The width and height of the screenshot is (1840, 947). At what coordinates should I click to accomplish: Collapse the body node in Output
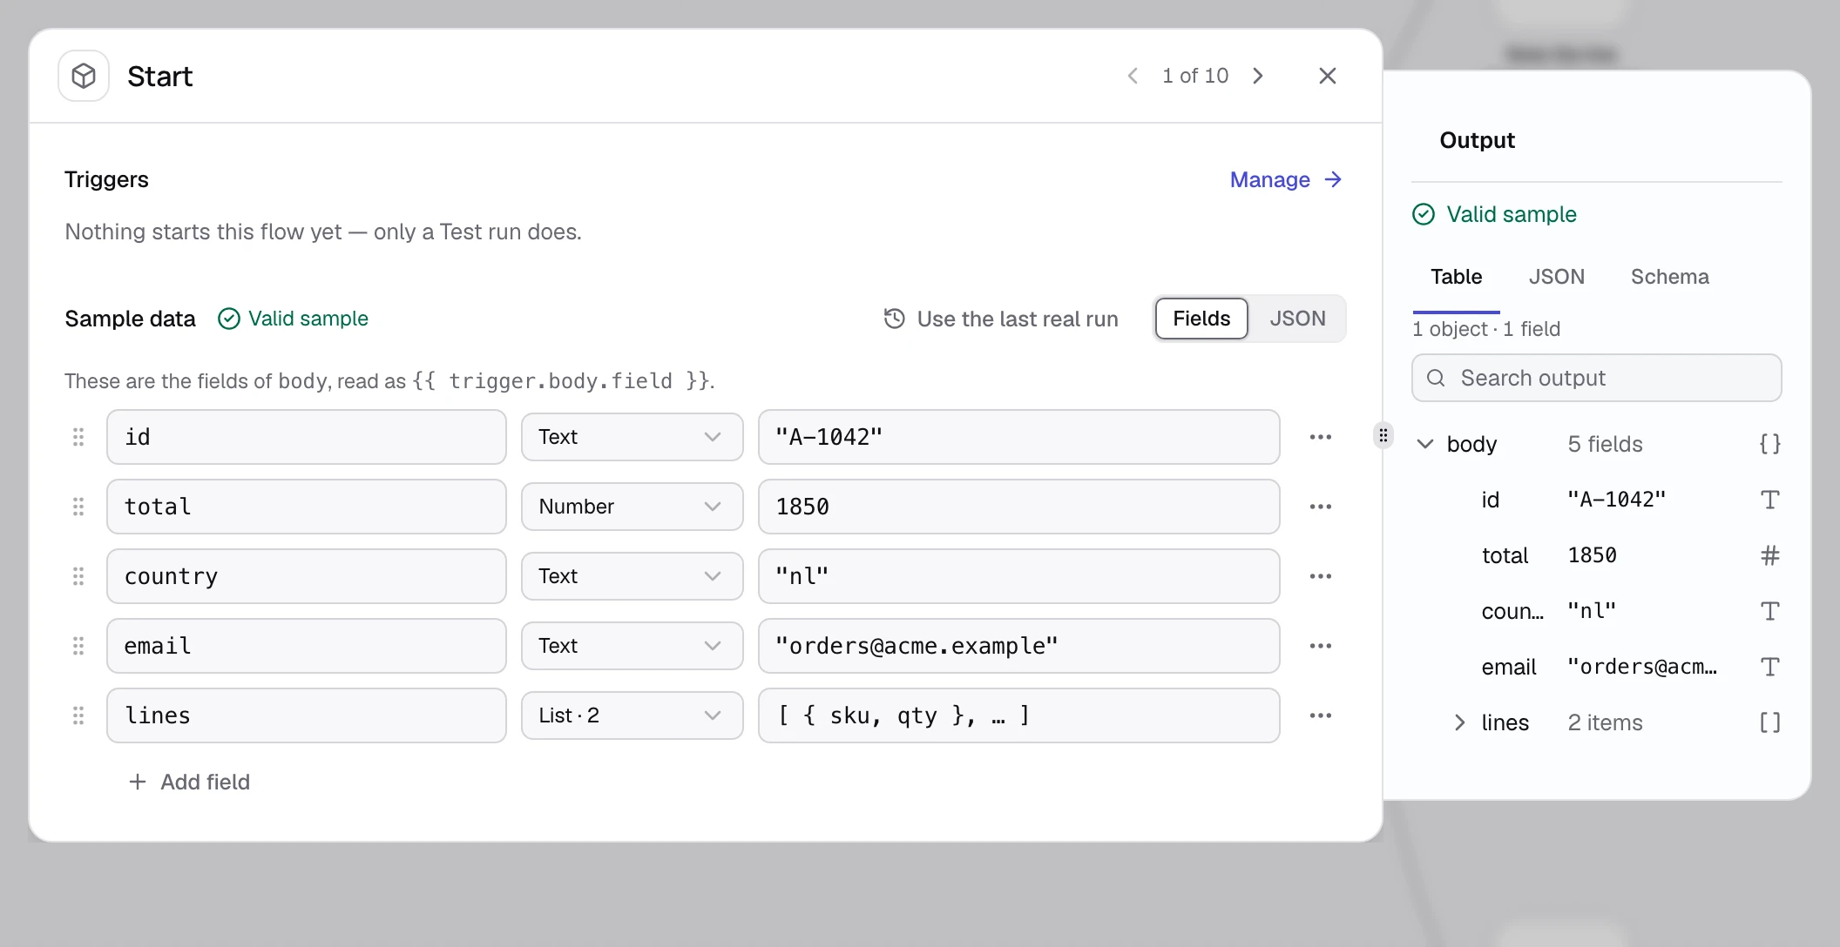click(1425, 444)
